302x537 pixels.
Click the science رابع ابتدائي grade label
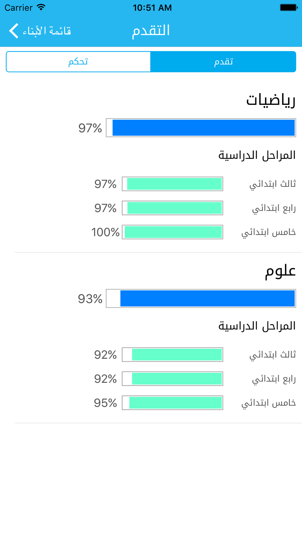pyautogui.click(x=274, y=379)
